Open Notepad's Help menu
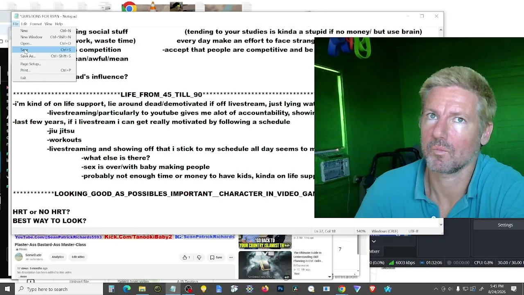 tap(59, 24)
